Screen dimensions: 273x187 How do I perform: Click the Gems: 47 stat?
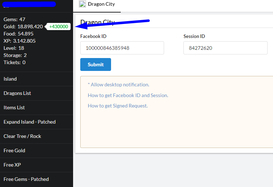14,19
